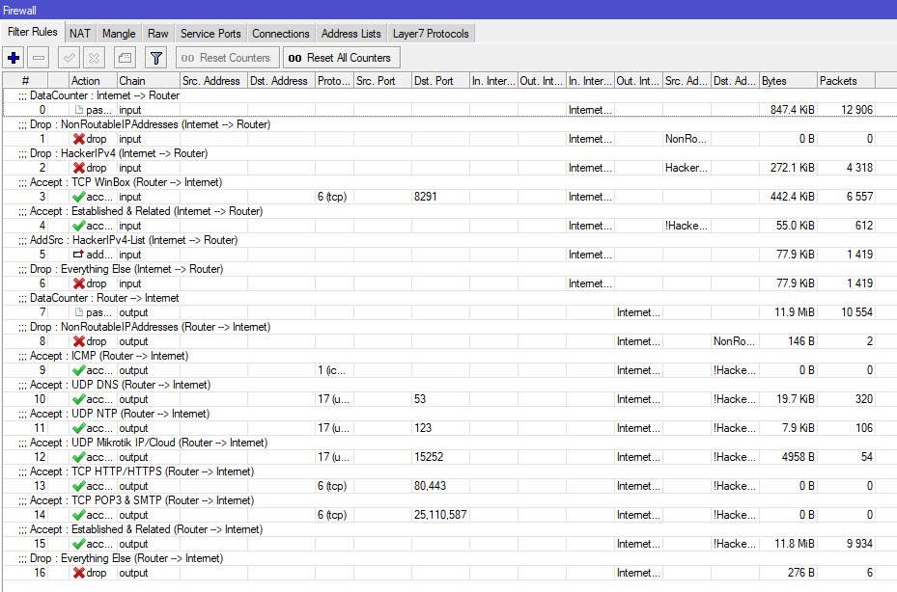Click Packets value 9 934
897x592 pixels.
coord(859,544)
